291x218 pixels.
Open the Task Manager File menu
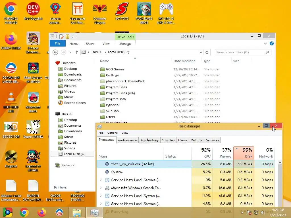click(101, 133)
